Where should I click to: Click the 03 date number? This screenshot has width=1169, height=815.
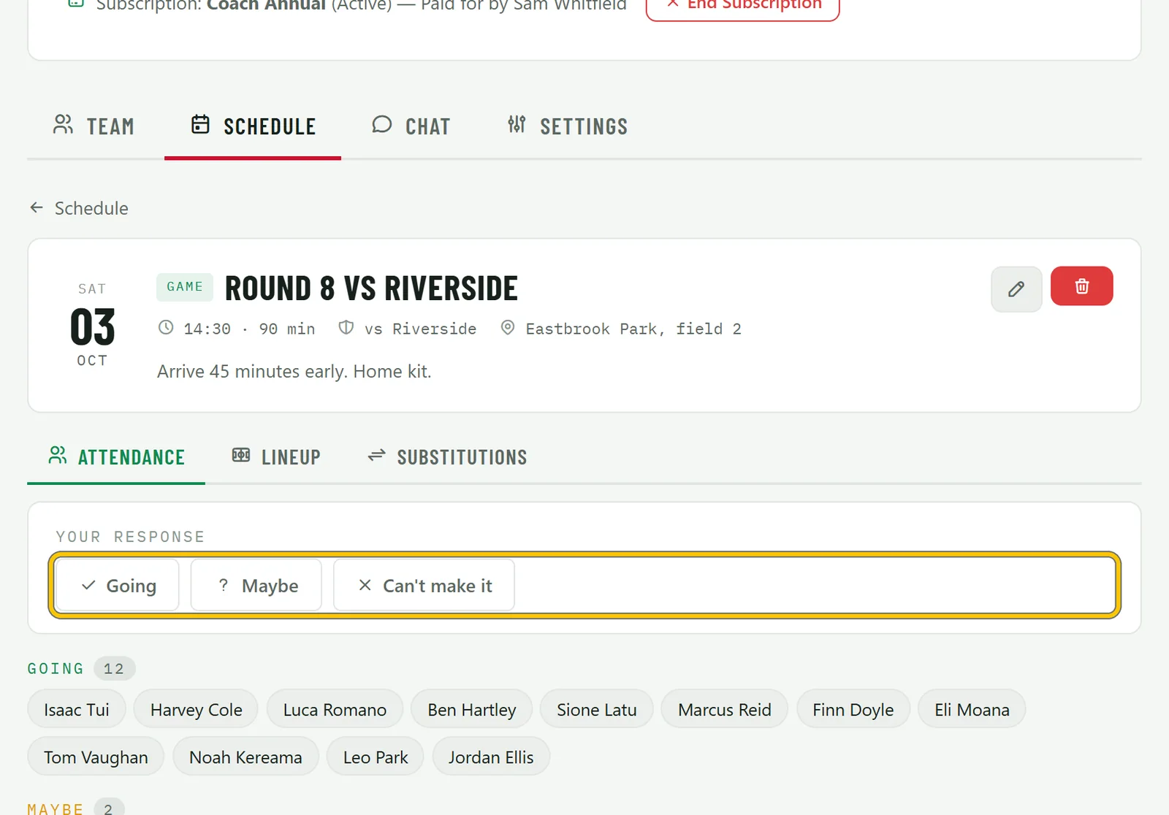pos(93,326)
